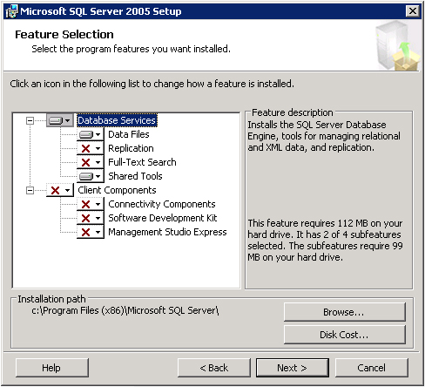Image resolution: width=425 pixels, height=387 pixels.
Task: Go to previous step with < Back
Action: 214,368
